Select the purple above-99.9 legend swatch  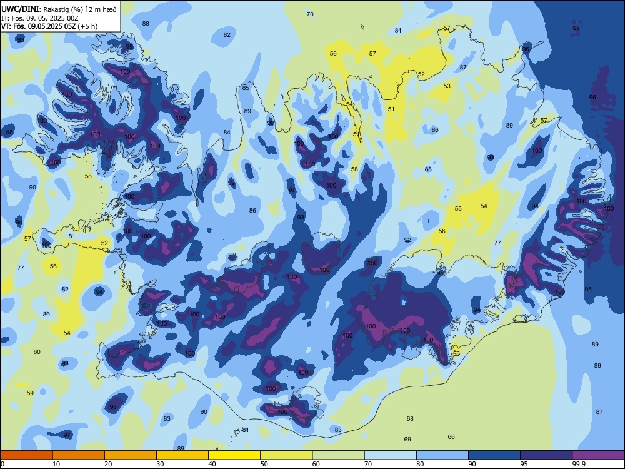(598, 455)
